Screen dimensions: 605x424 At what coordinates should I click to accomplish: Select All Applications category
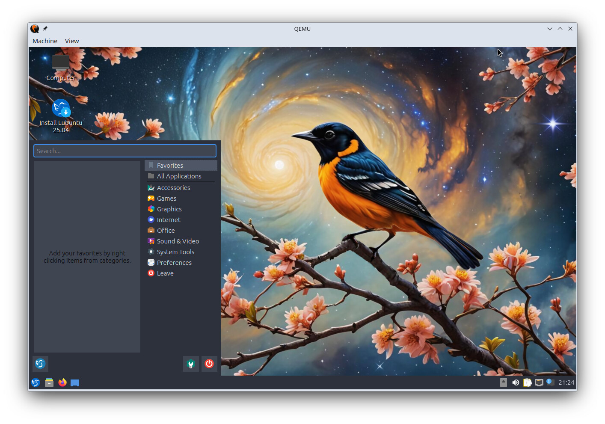click(179, 176)
